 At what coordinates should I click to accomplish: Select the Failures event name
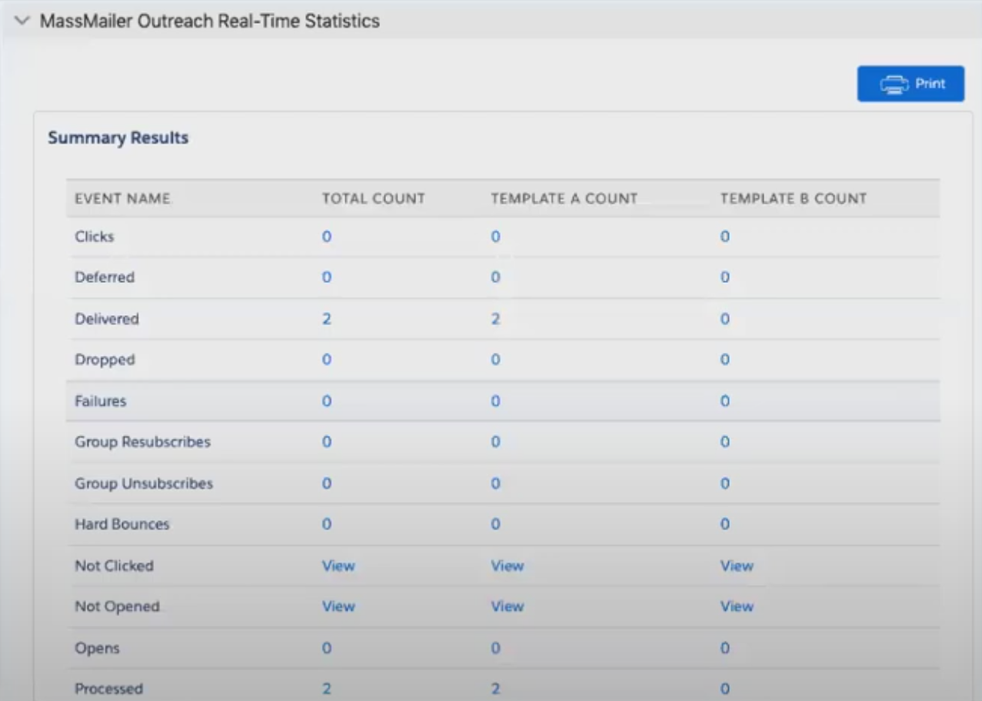pos(101,401)
